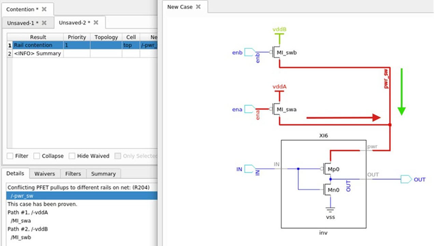Click the pwr port label on XI6
Viewport: 437px width, 246px height.
click(372, 147)
